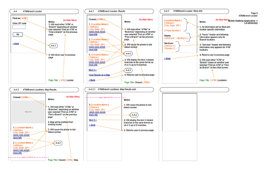269x173 pixels.
Task: Select the A-4.2 reference bubble in panel A-4.1
Action: [x=128, y=54]
